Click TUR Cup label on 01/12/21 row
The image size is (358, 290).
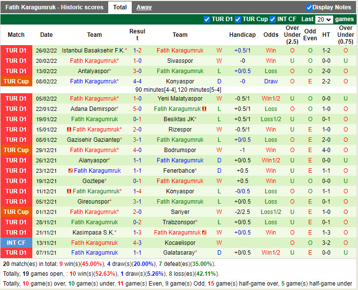tap(16, 212)
